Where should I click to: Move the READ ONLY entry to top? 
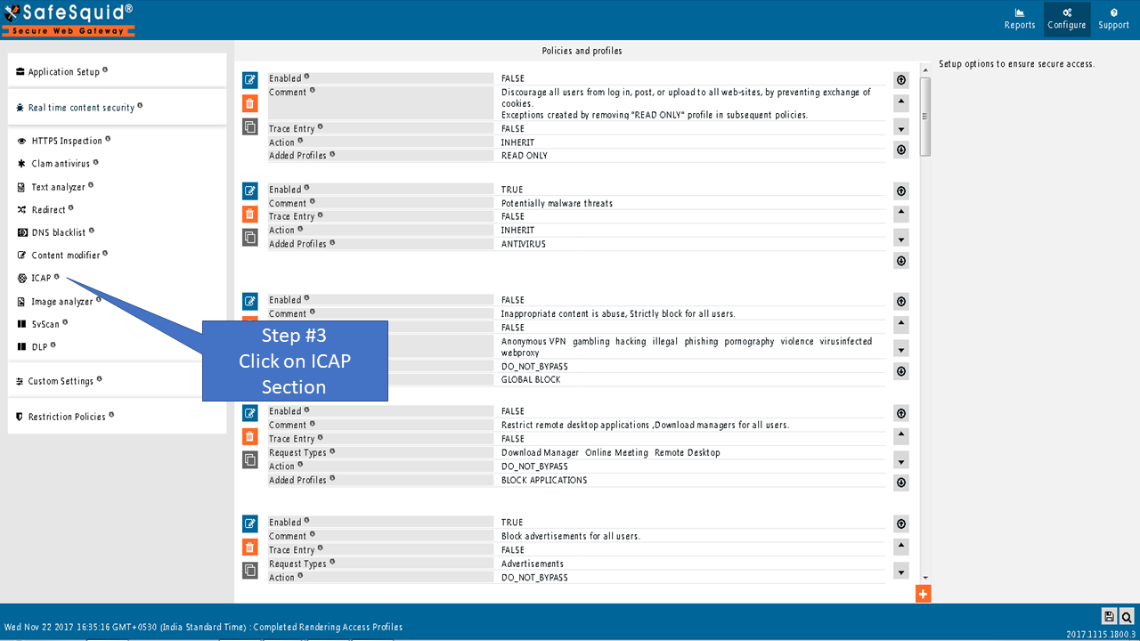tap(901, 80)
